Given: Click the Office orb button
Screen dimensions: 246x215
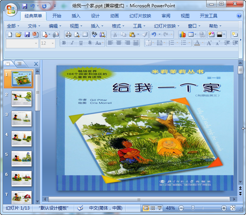Looking at the screenshot, I should click(x=11, y=9).
